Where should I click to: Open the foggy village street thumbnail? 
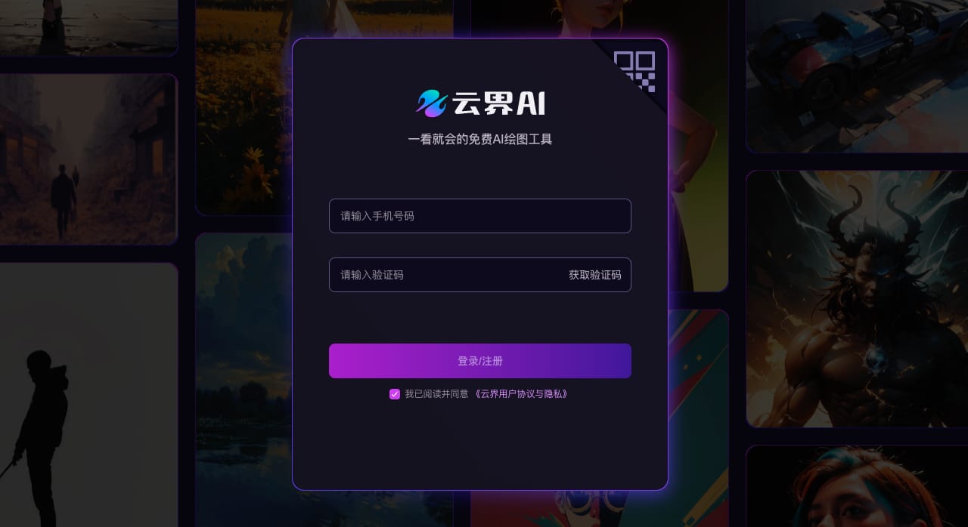[88, 159]
